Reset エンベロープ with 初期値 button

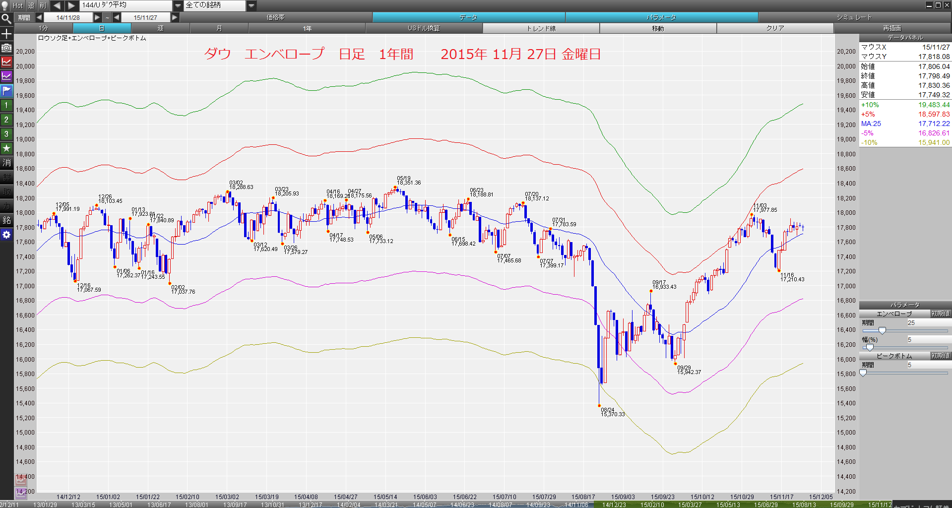(x=941, y=314)
